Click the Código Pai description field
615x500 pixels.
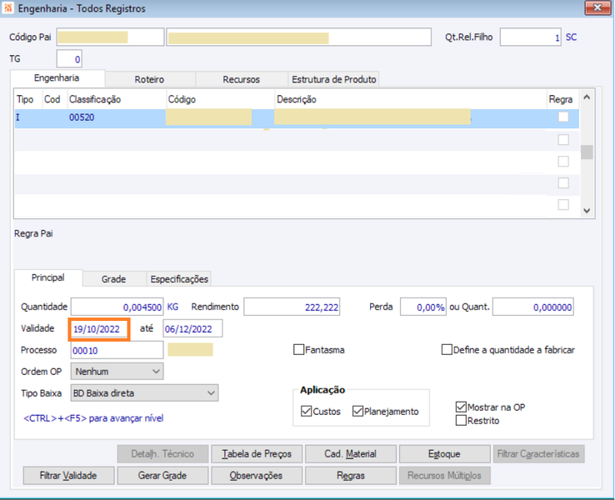coord(299,37)
